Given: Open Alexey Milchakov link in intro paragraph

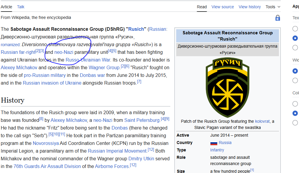Looking at the screenshot, I should (19, 67).
